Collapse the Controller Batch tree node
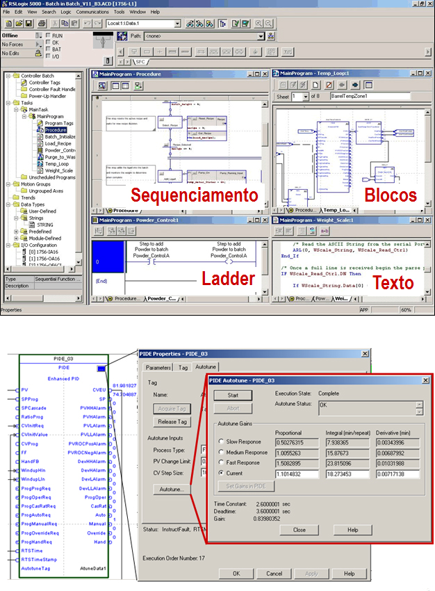 click(8, 76)
